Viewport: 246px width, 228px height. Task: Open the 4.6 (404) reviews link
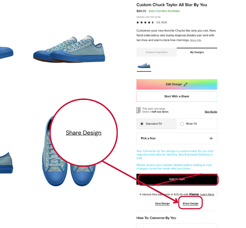point(162,22)
